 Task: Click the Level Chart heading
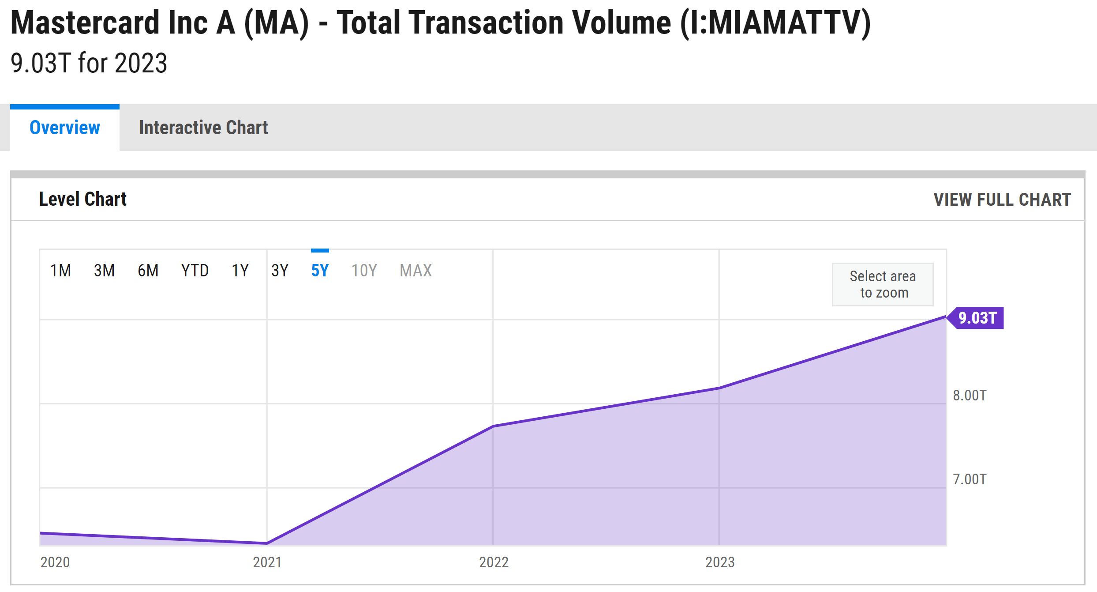point(83,199)
